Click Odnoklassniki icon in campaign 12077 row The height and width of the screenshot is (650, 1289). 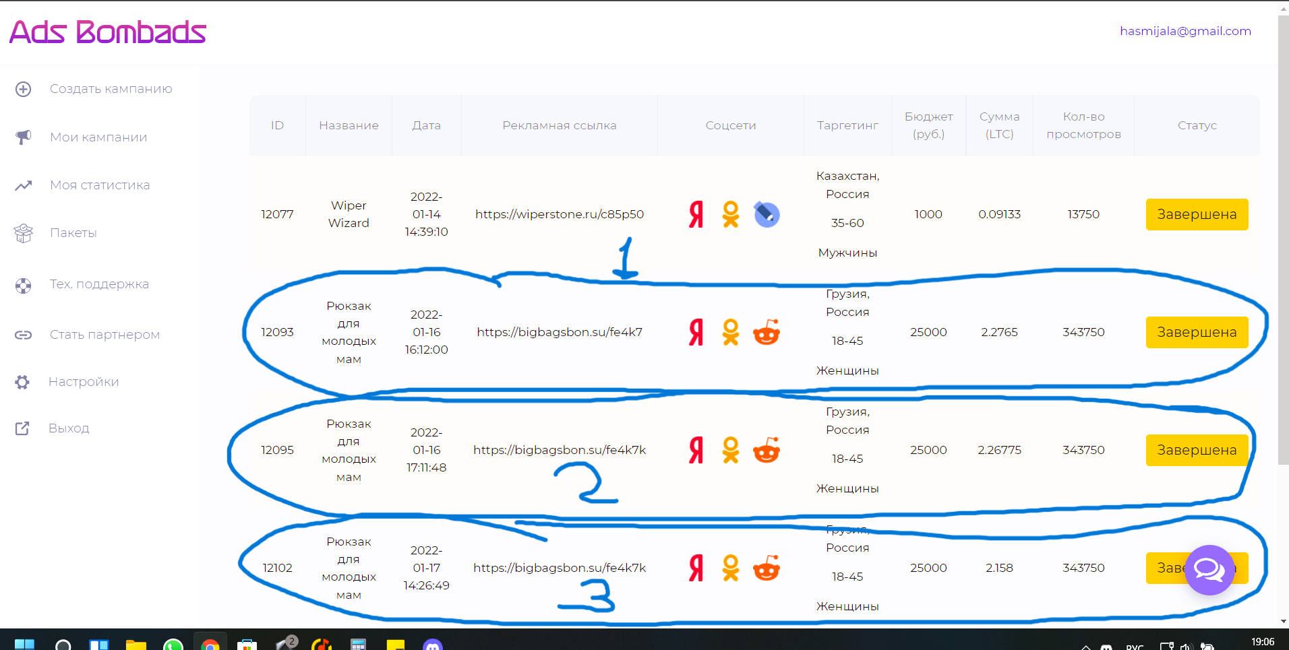click(731, 214)
